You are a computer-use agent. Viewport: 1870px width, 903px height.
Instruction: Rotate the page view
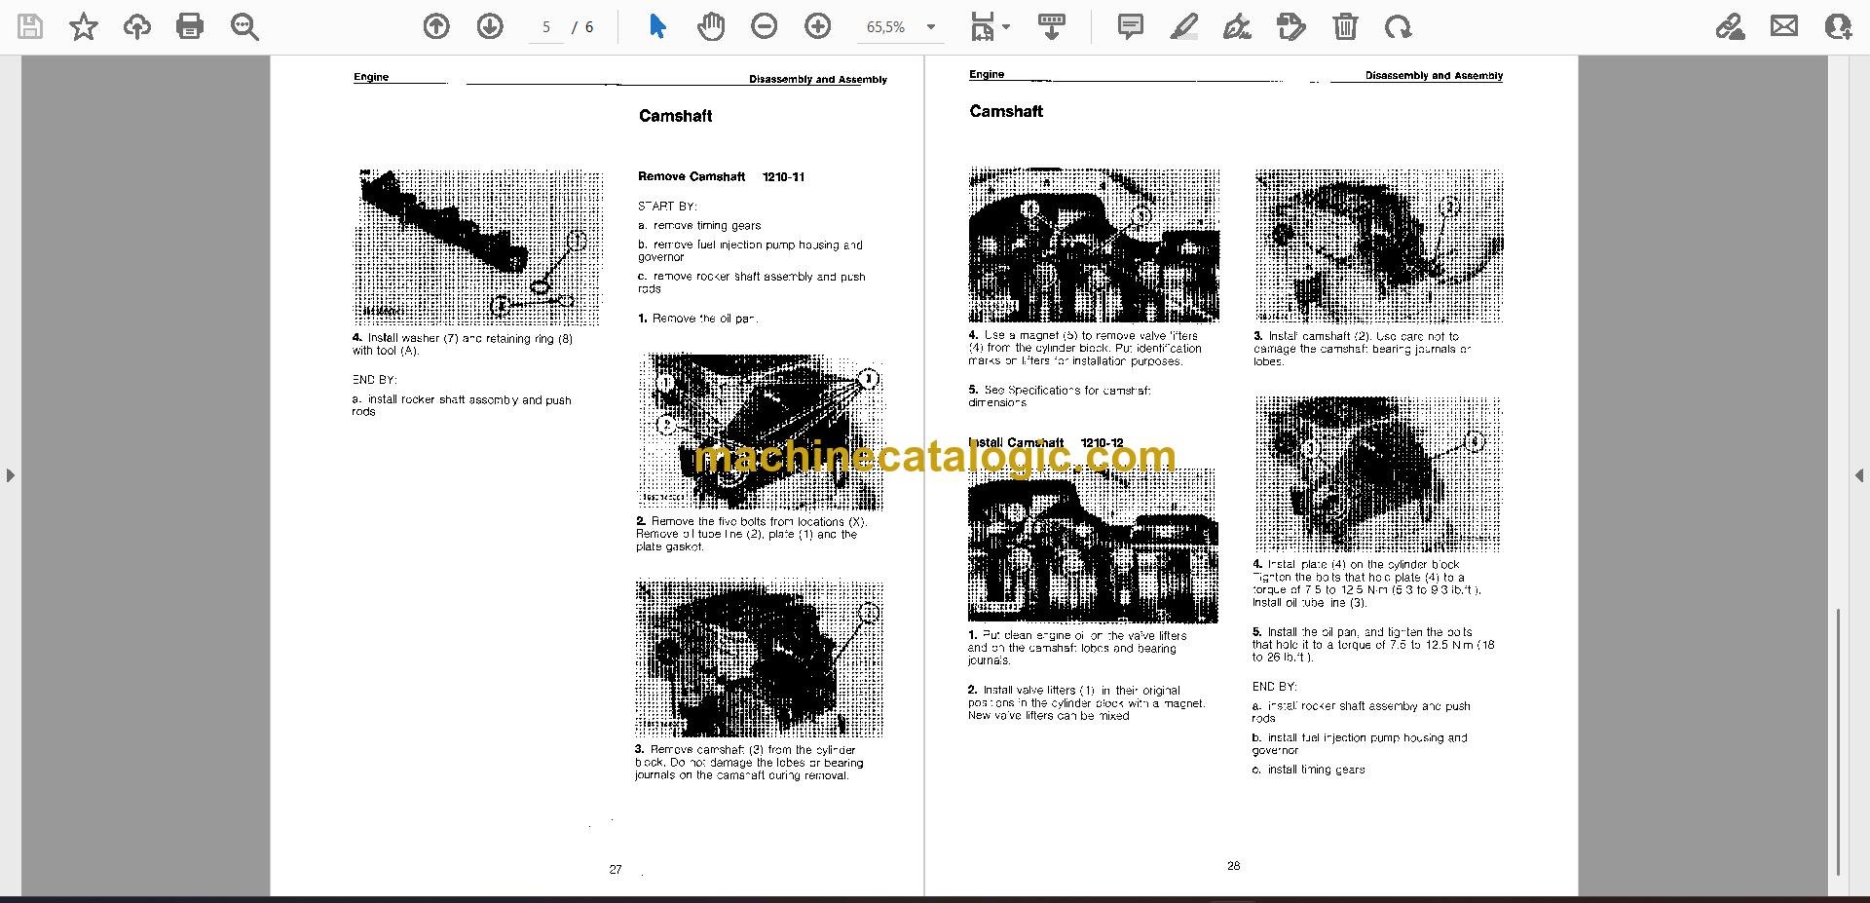click(1398, 27)
